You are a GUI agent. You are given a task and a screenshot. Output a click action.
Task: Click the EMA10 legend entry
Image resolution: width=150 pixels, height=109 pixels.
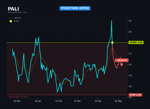(15, 18)
